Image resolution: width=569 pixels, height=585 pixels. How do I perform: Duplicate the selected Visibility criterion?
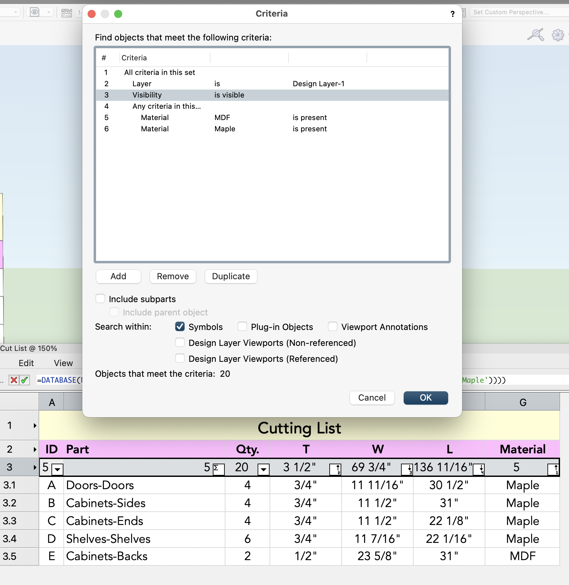point(231,276)
